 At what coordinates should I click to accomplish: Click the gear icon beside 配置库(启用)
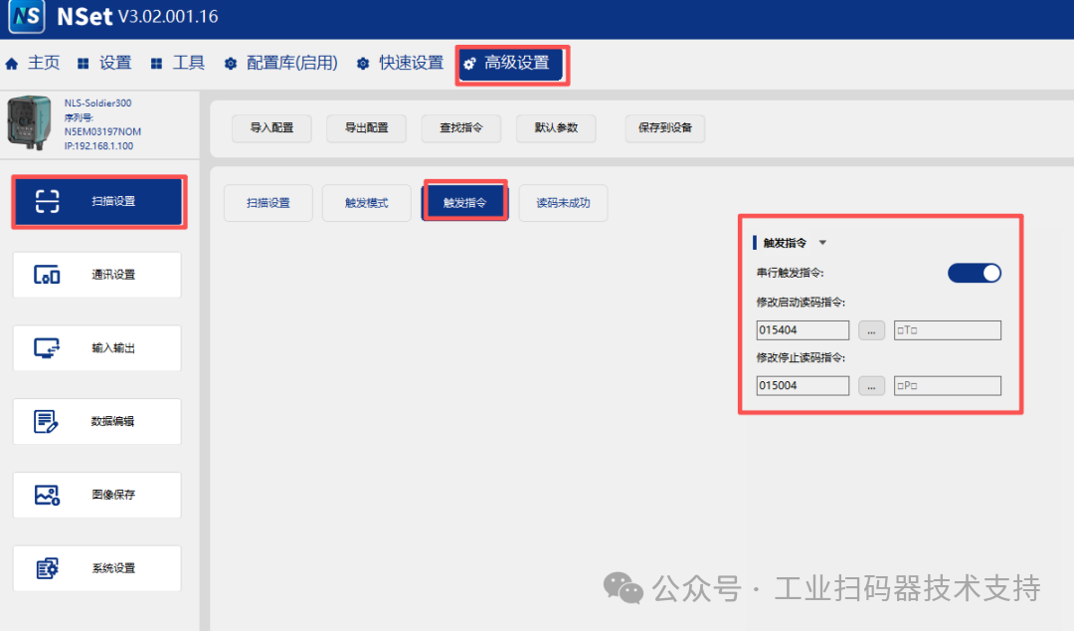(231, 64)
